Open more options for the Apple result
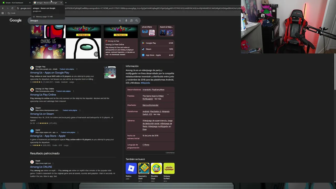 click(x=78, y=133)
